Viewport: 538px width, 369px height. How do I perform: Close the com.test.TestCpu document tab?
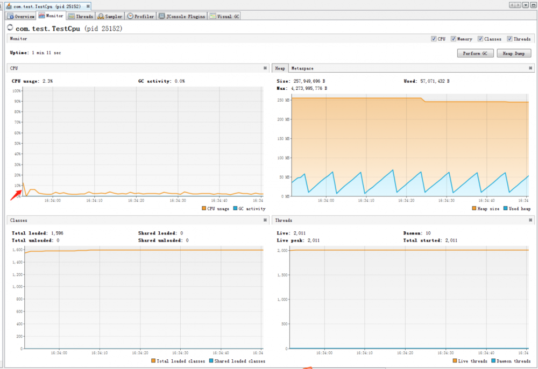[88, 6]
